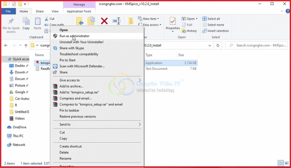Select Share with Skype

(x=97, y=48)
